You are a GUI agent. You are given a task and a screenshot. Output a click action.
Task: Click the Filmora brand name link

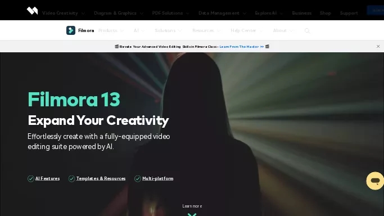[86, 30]
